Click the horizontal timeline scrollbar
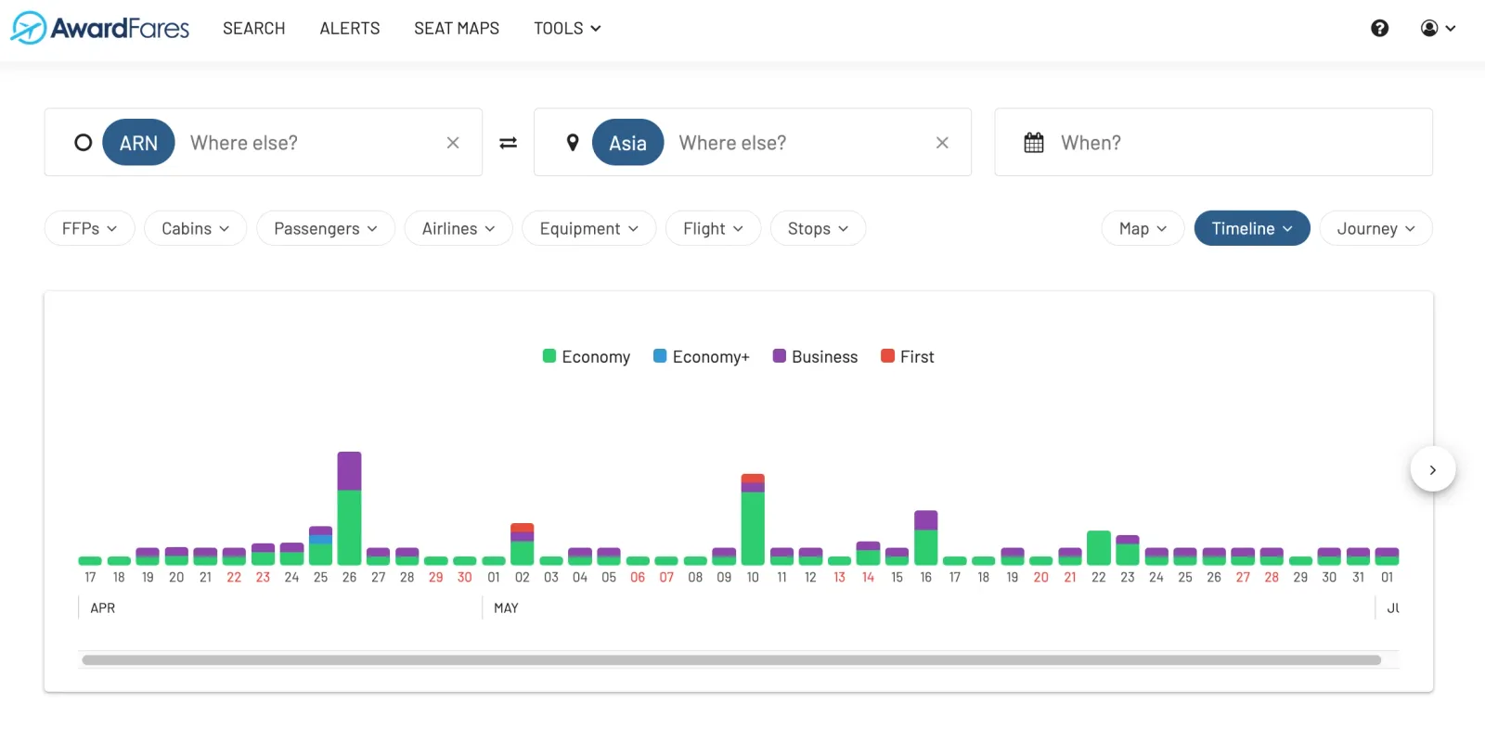The height and width of the screenshot is (729, 1485). (x=731, y=660)
